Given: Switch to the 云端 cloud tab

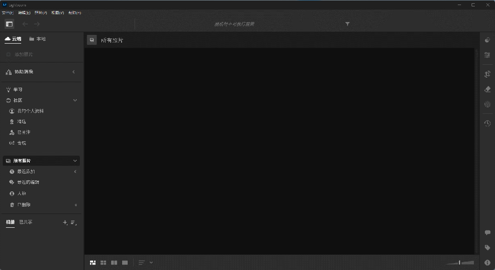Looking at the screenshot, I should 13,39.
